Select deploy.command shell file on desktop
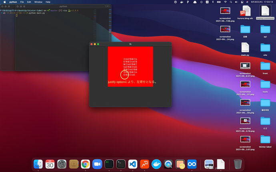The height and width of the screenshot is (172, 276). (265, 11)
